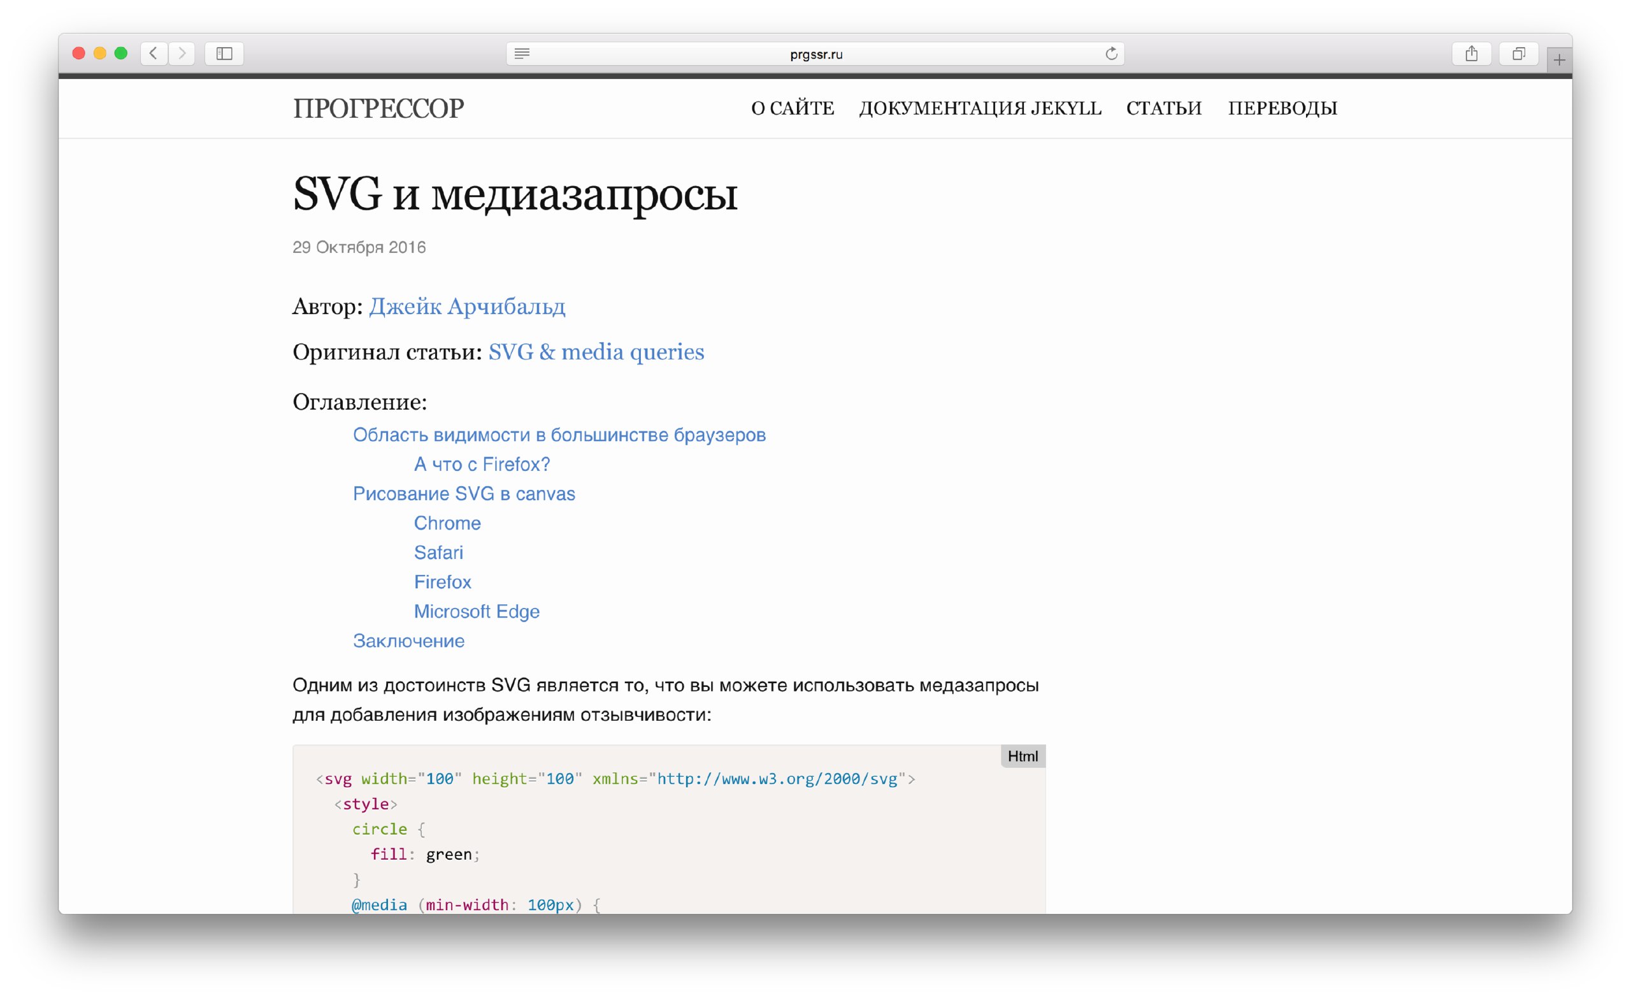Follow the Джейк Арчибальд author link
Screen dimensions: 1631x998
pos(466,306)
